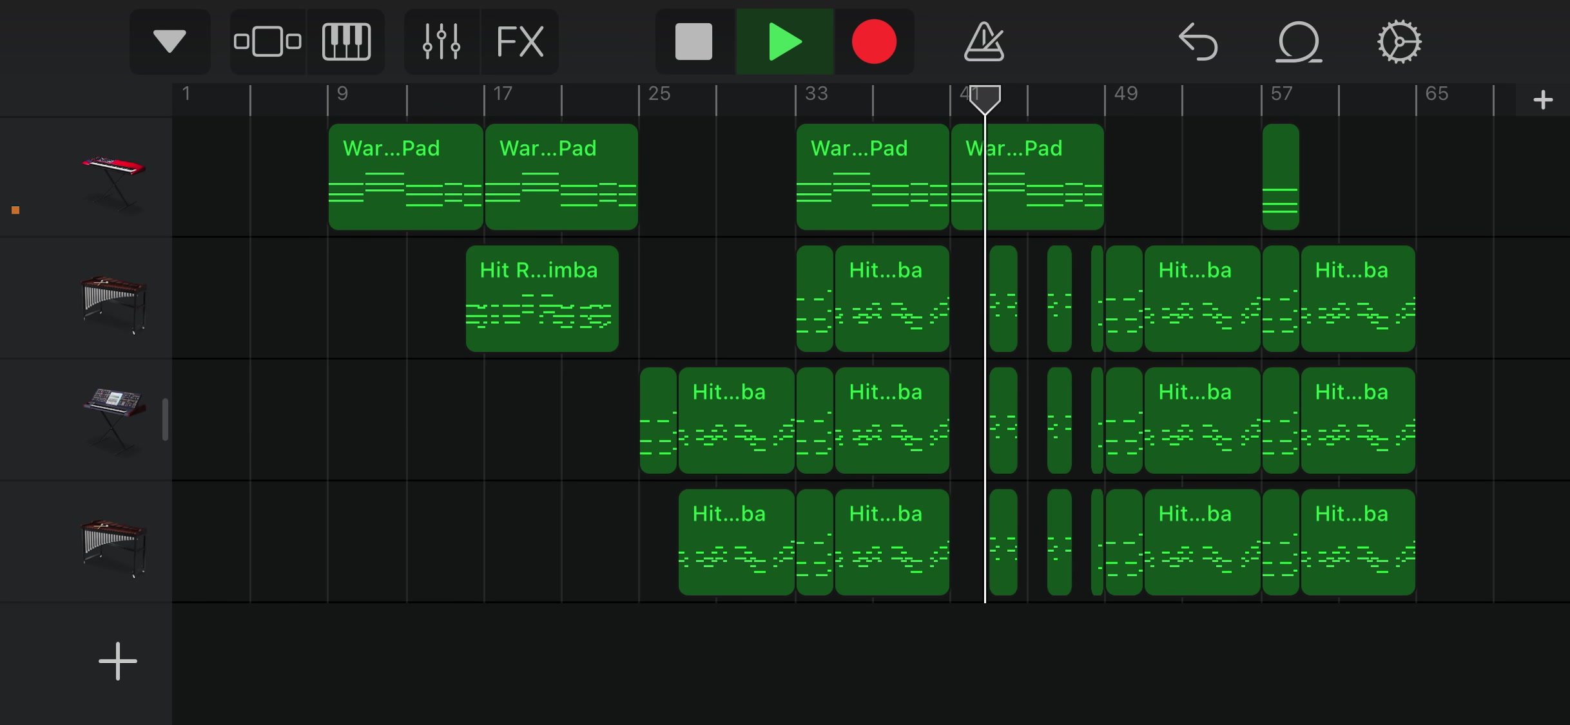Viewport: 1570px width, 725px height.
Task: Select first marimba Hit...ba region at bar 59
Action: 1358,298
